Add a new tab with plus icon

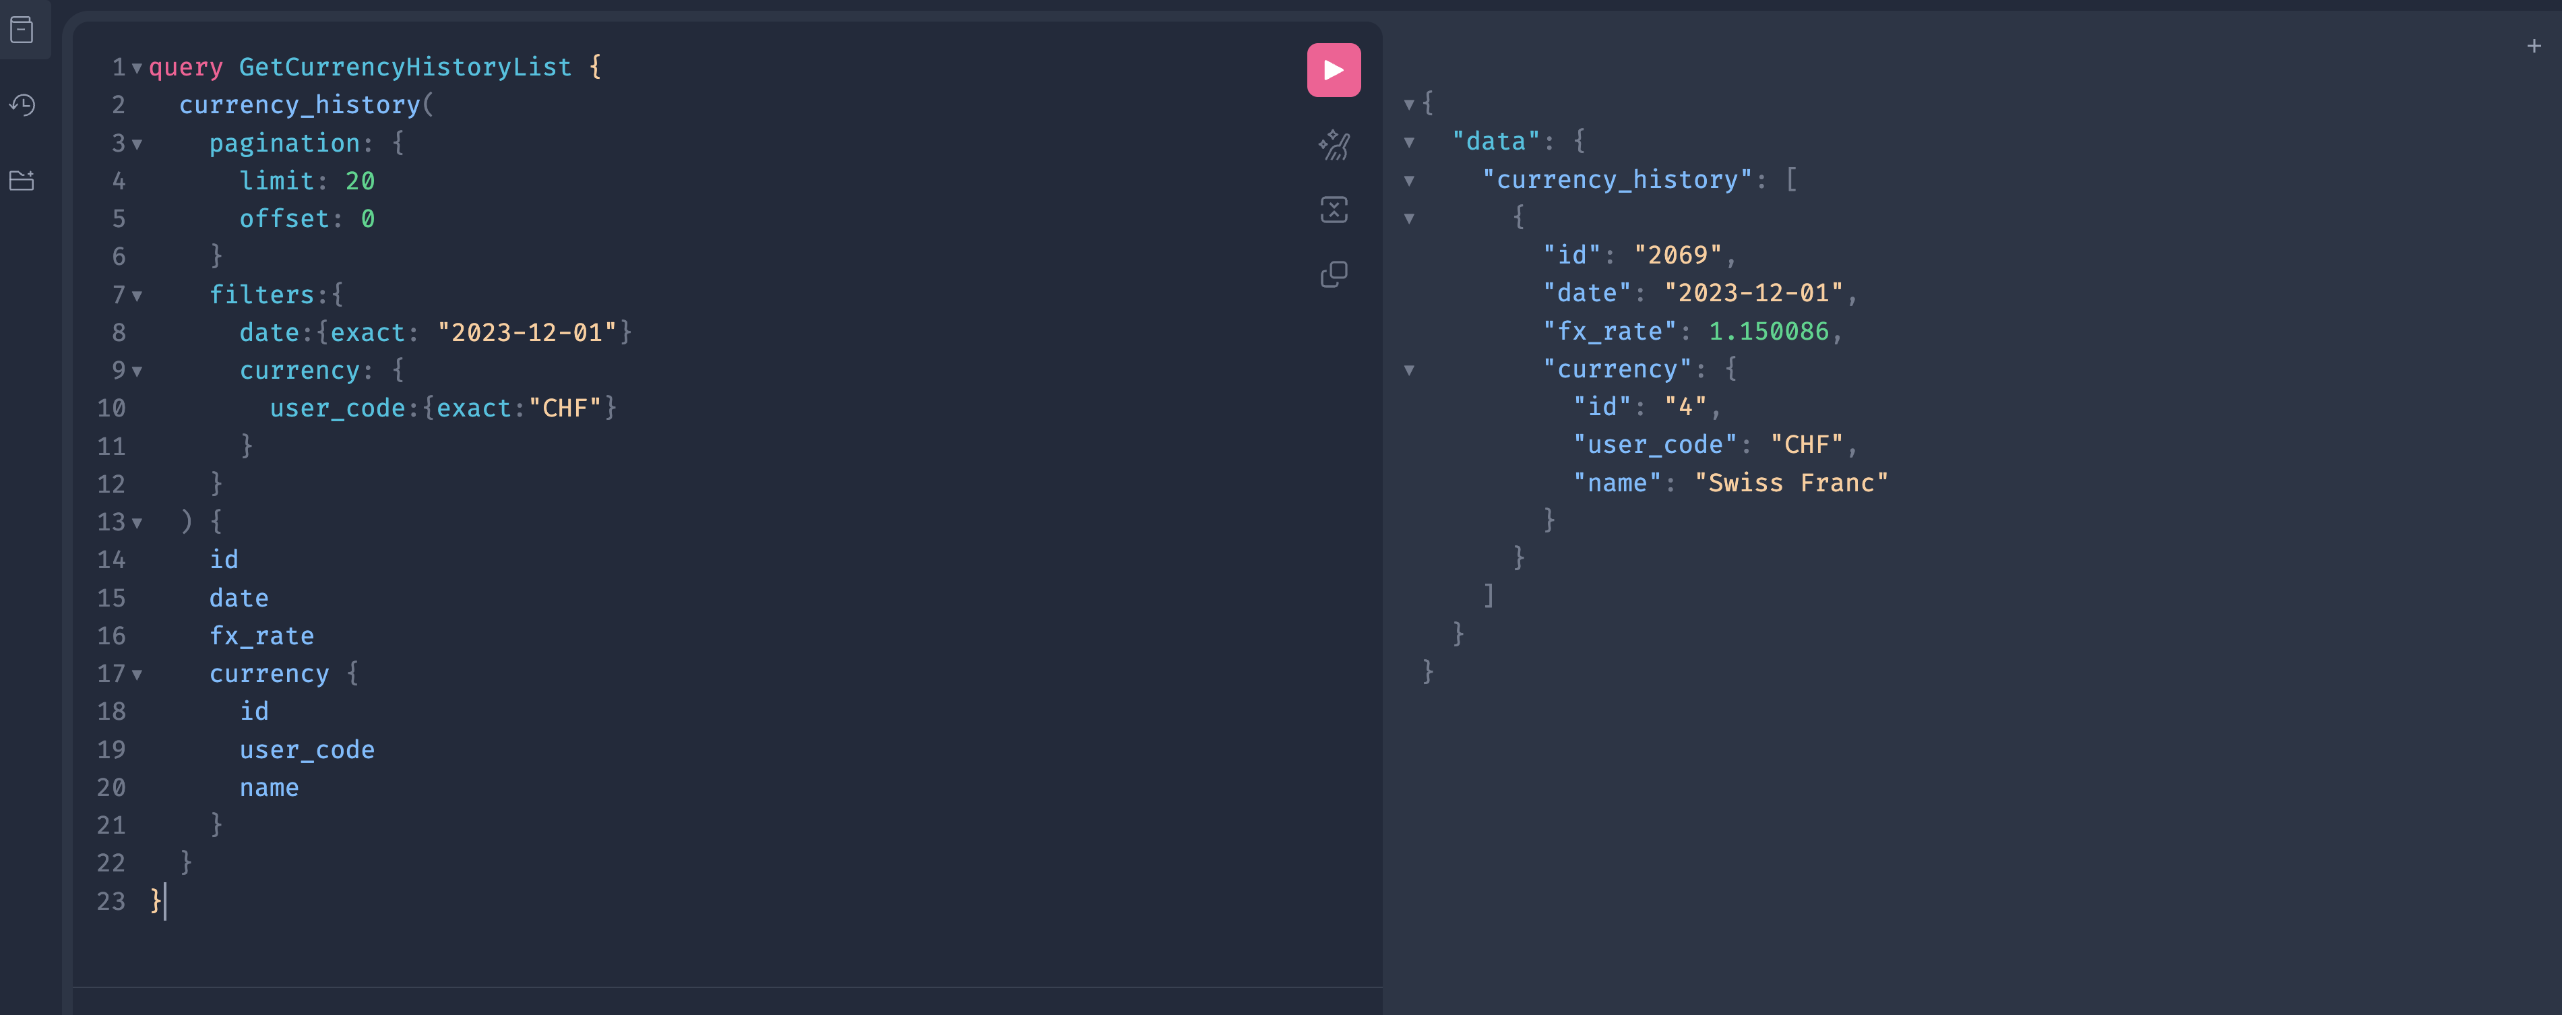pyautogui.click(x=2533, y=46)
